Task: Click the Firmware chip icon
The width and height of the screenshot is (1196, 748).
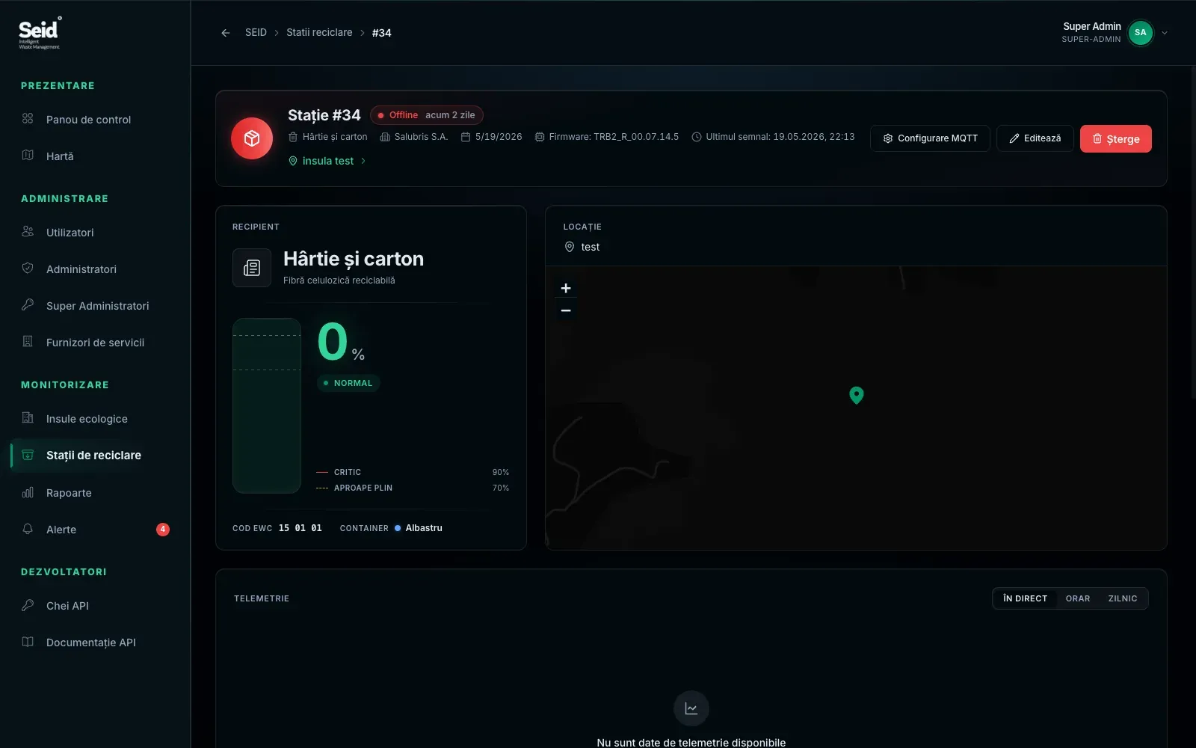Action: [x=540, y=138]
